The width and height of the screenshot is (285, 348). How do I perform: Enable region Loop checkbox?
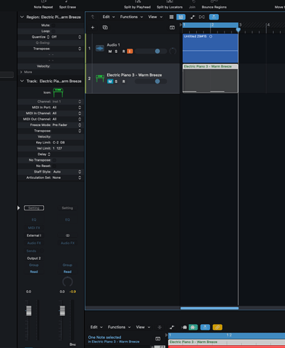tap(54, 31)
